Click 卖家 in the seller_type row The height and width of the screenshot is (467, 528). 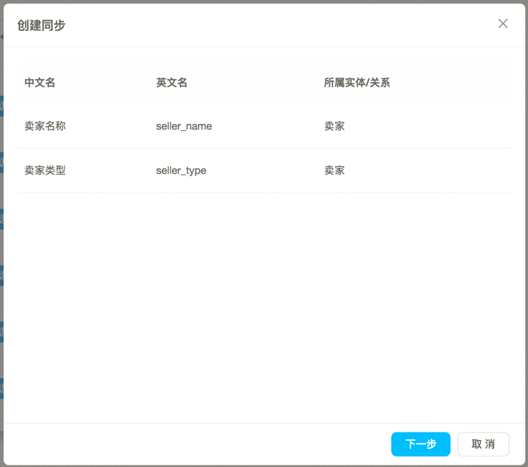pos(335,171)
